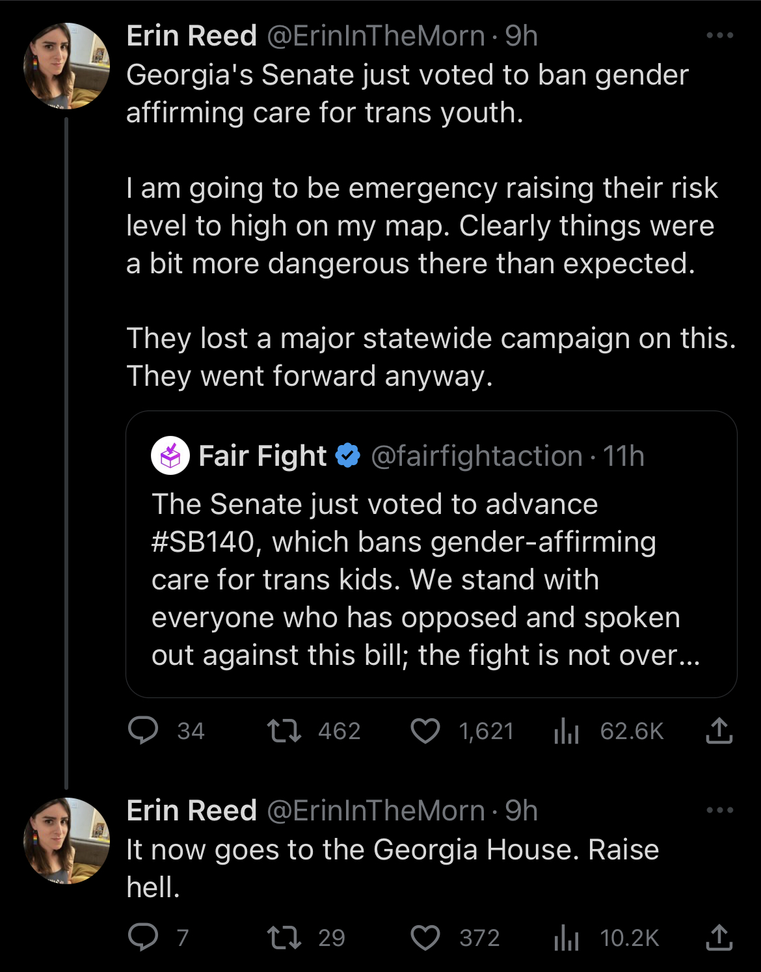Retweet the first tweet with 462 retweets
Viewport: 761px width, 972px height.
click(x=284, y=731)
